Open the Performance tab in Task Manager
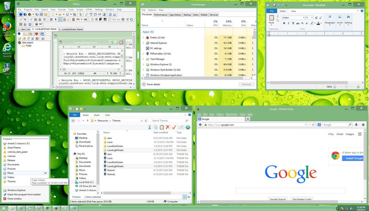 pyautogui.click(x=160, y=15)
